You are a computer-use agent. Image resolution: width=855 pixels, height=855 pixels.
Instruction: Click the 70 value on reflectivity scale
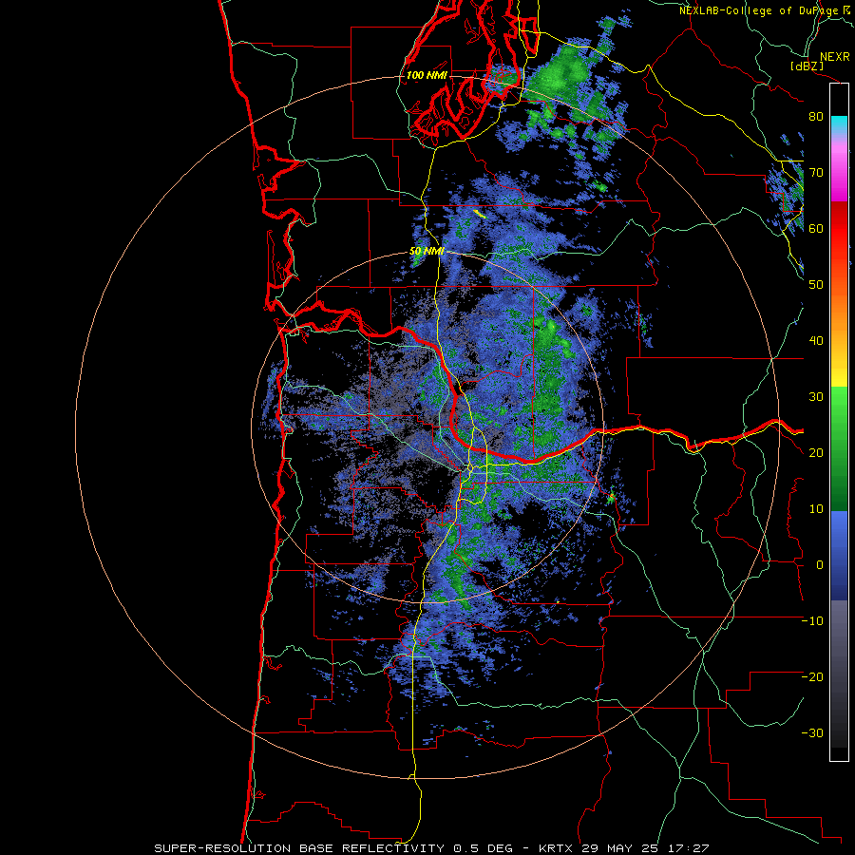pos(816,172)
